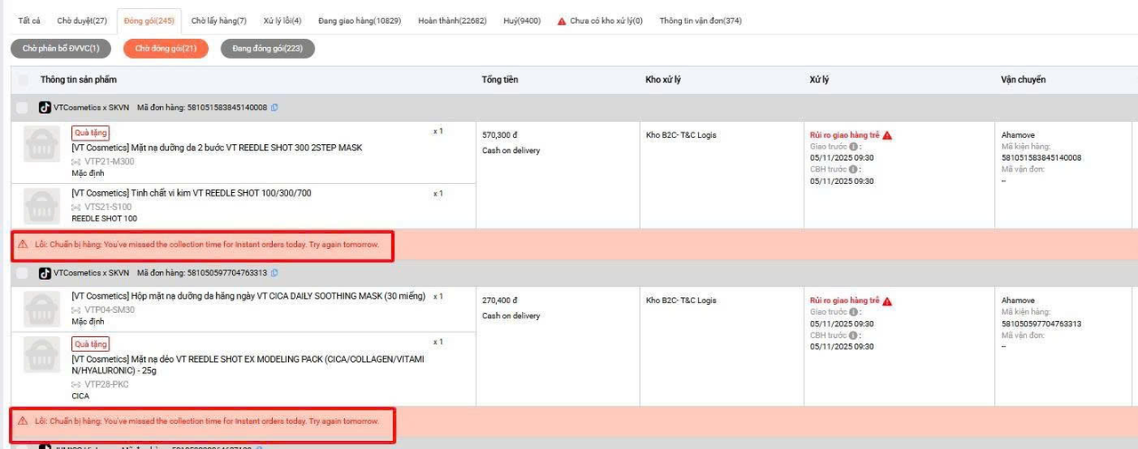
Task: Filter by 'Chờ phân bổ ĐVVC(1)' button
Action: (x=60, y=48)
